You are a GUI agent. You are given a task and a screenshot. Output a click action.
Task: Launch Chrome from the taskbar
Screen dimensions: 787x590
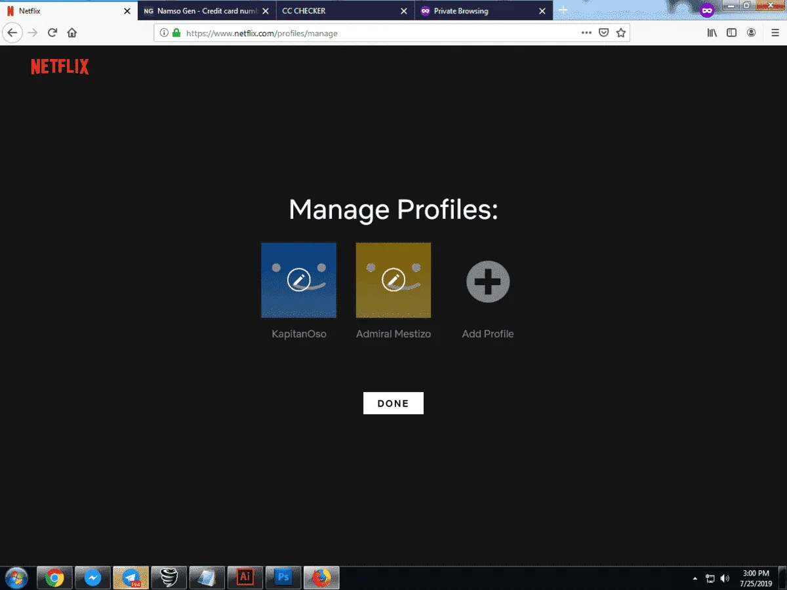(x=54, y=578)
